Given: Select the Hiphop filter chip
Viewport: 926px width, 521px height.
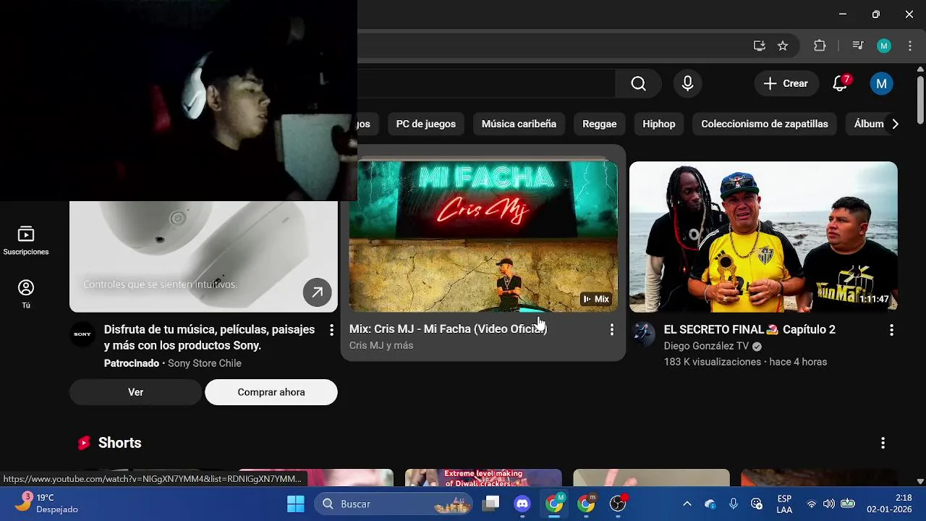Looking at the screenshot, I should point(659,124).
